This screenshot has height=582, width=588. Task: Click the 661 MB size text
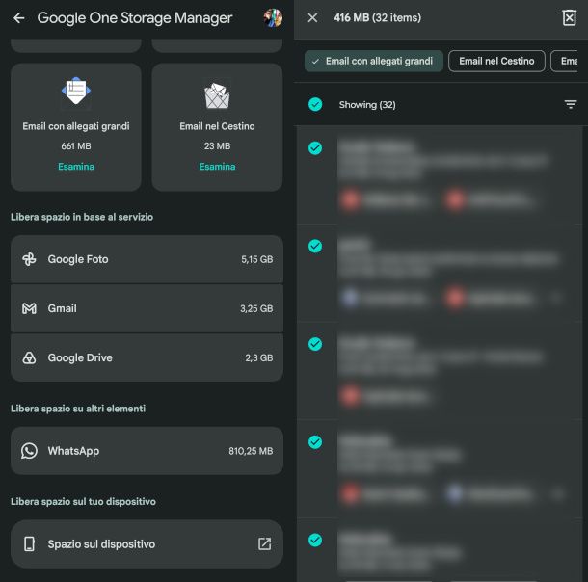tap(76, 146)
